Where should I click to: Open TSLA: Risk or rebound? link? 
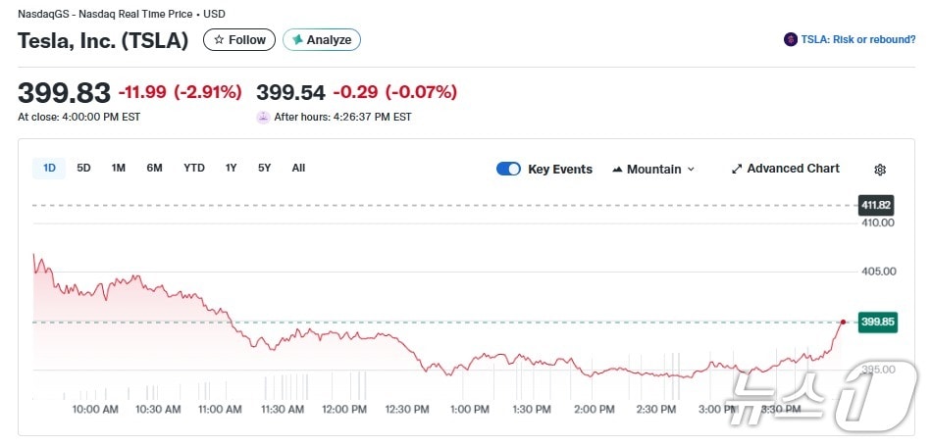click(858, 40)
